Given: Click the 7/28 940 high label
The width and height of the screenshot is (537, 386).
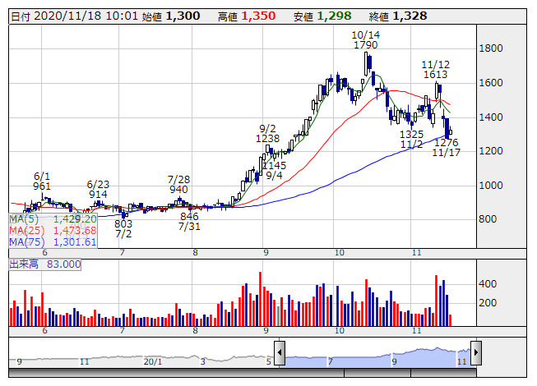Looking at the screenshot, I should (x=178, y=184).
